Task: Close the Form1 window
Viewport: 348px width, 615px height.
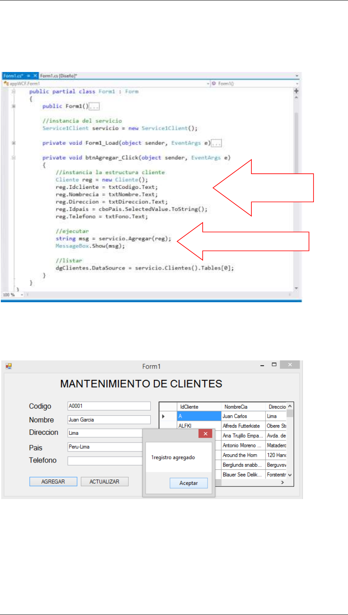Action: (290, 365)
